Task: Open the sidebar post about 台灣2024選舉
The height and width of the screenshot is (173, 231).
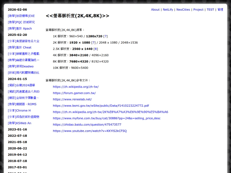Action: (21, 85)
